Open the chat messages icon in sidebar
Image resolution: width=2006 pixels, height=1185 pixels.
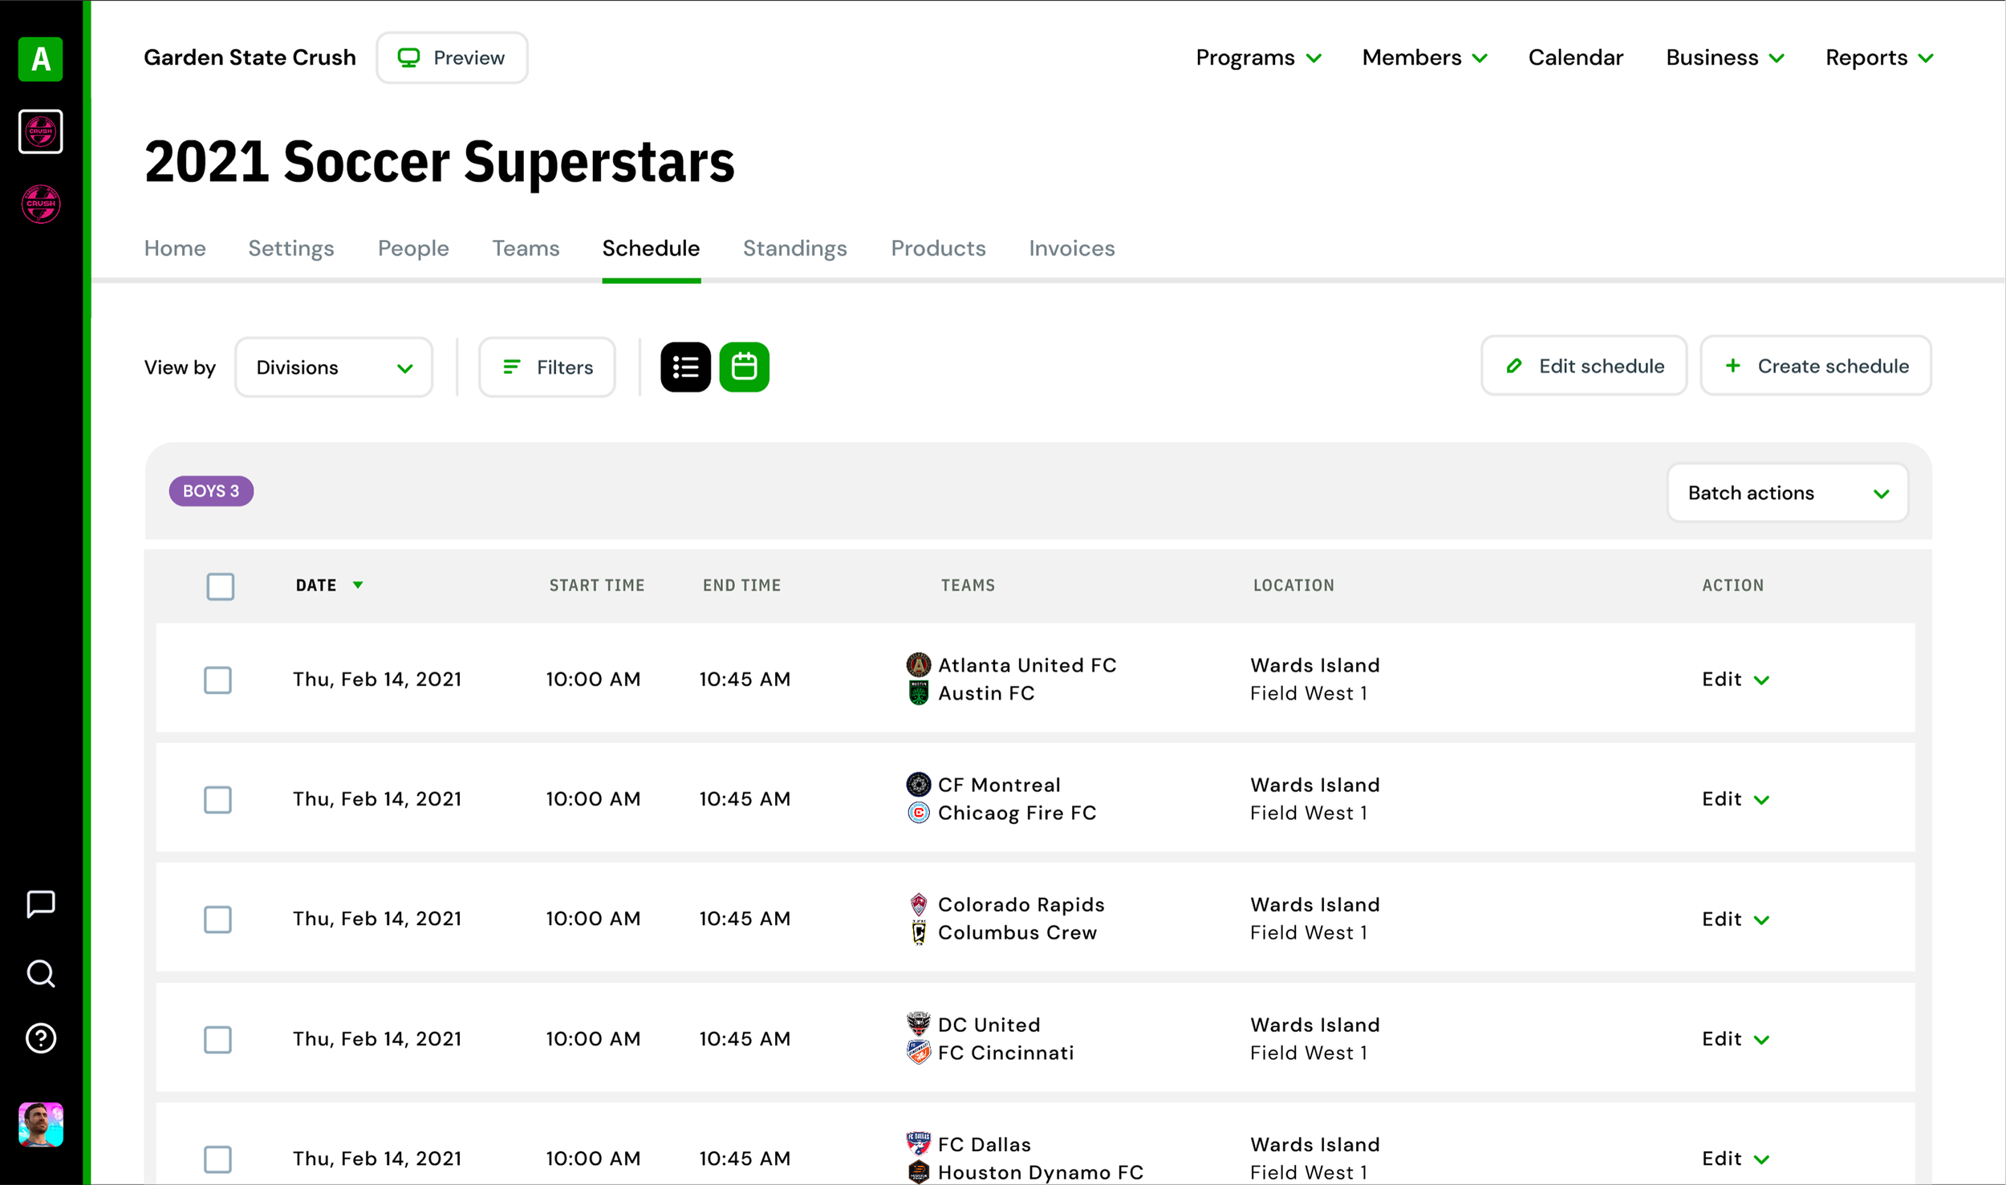tap(40, 904)
